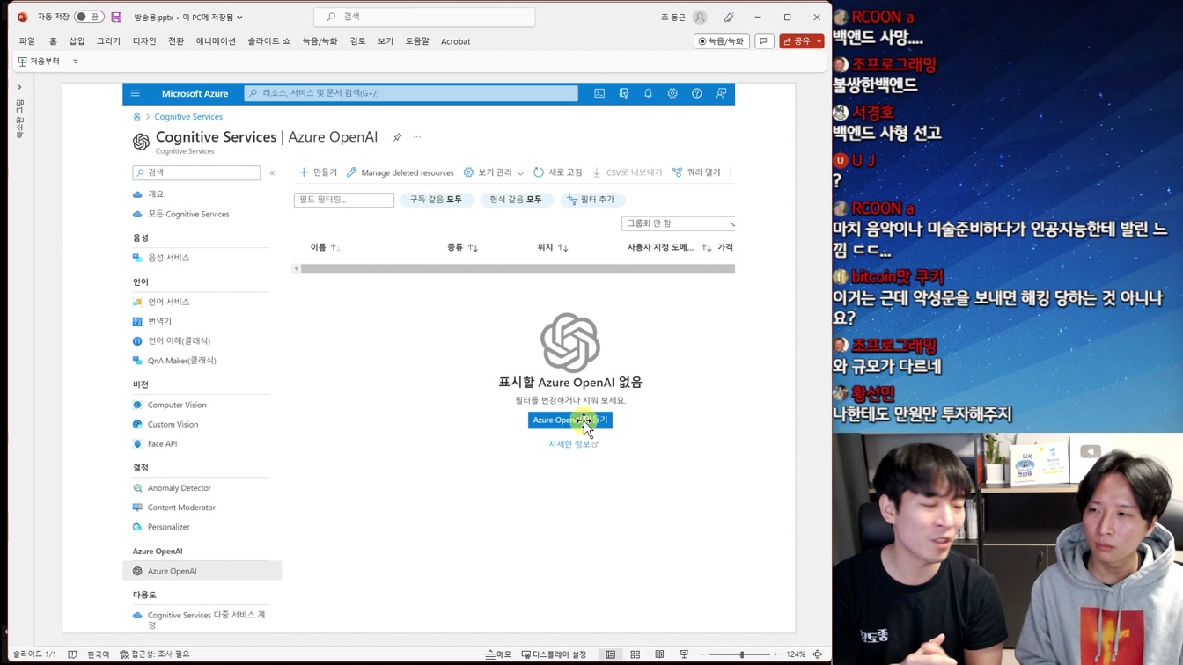Open the 그리기 ribbon tab
Screen dimensions: 1183x665
(x=108, y=41)
